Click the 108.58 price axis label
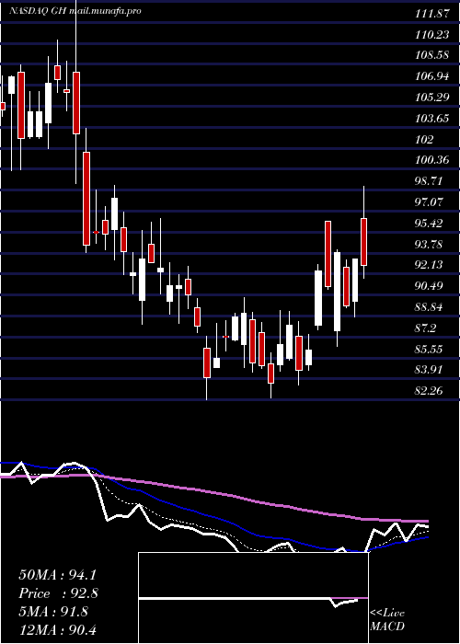 click(x=431, y=55)
